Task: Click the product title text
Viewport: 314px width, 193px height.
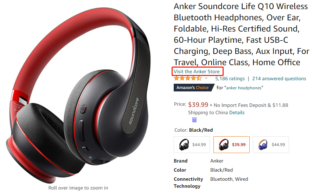Action: (x=241, y=34)
